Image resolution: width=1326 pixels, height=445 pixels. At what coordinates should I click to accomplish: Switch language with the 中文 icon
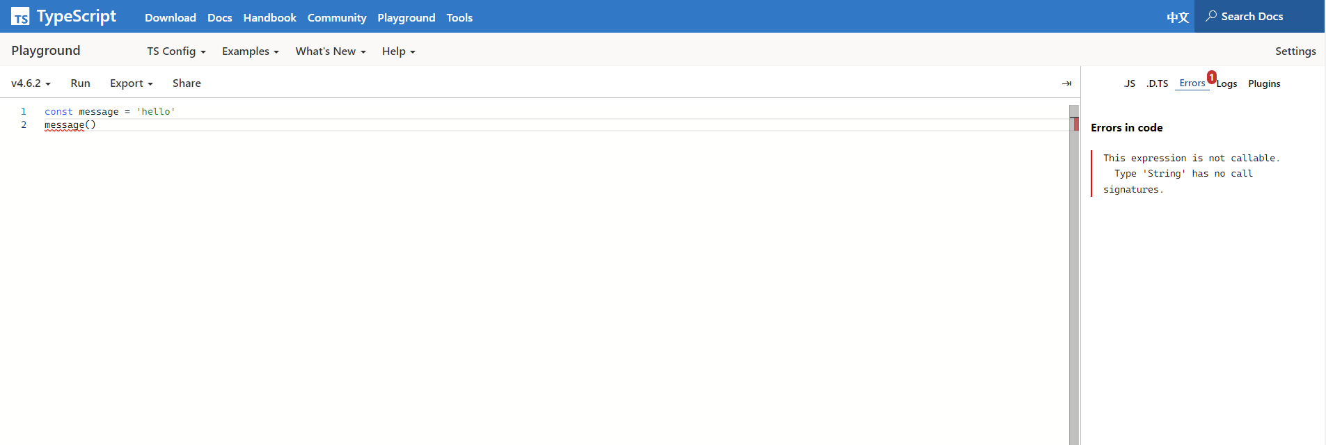(1177, 17)
